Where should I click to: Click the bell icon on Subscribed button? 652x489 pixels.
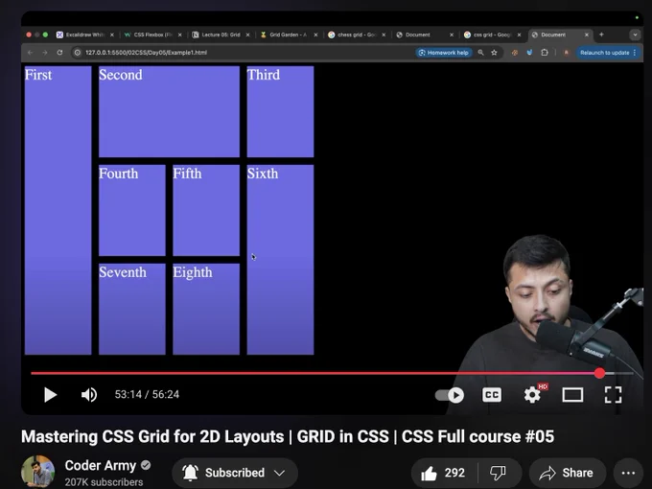tap(191, 473)
